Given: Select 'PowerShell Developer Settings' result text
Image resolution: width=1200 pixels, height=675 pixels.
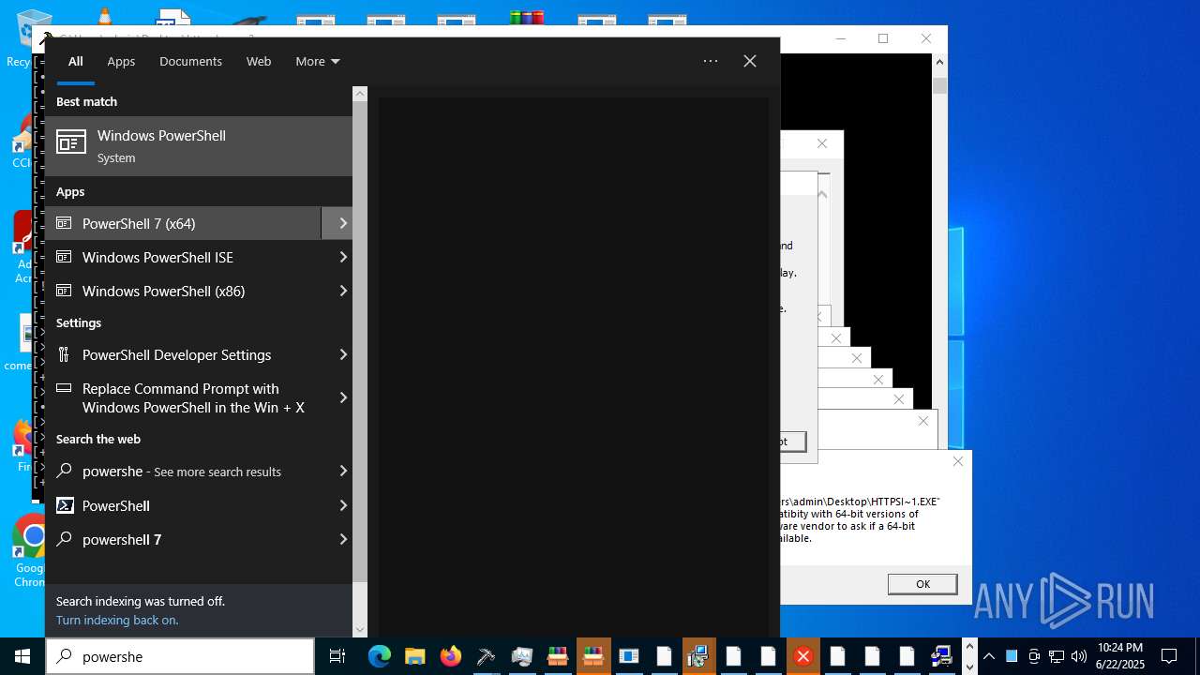Looking at the screenshot, I should pyautogui.click(x=176, y=354).
